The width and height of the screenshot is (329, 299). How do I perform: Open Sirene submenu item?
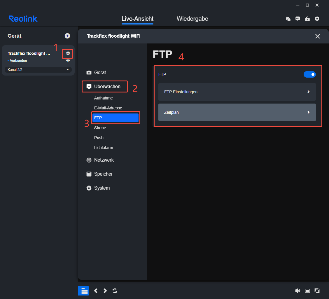[x=100, y=128]
